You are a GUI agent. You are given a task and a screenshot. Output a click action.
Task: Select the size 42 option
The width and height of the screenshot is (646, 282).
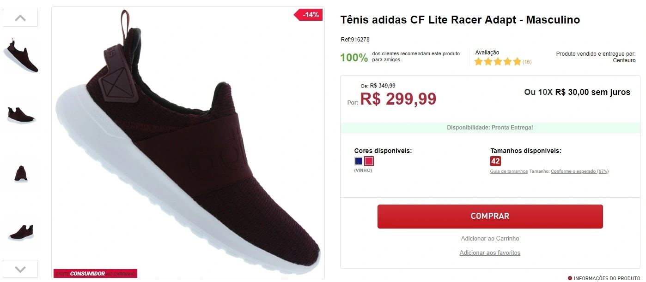click(x=495, y=161)
